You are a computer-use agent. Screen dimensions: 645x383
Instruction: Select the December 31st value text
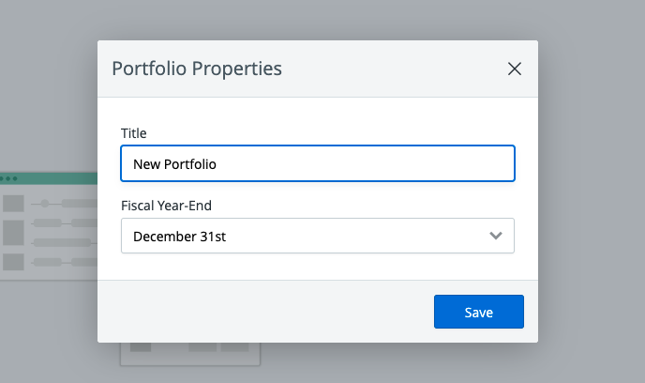click(x=180, y=237)
